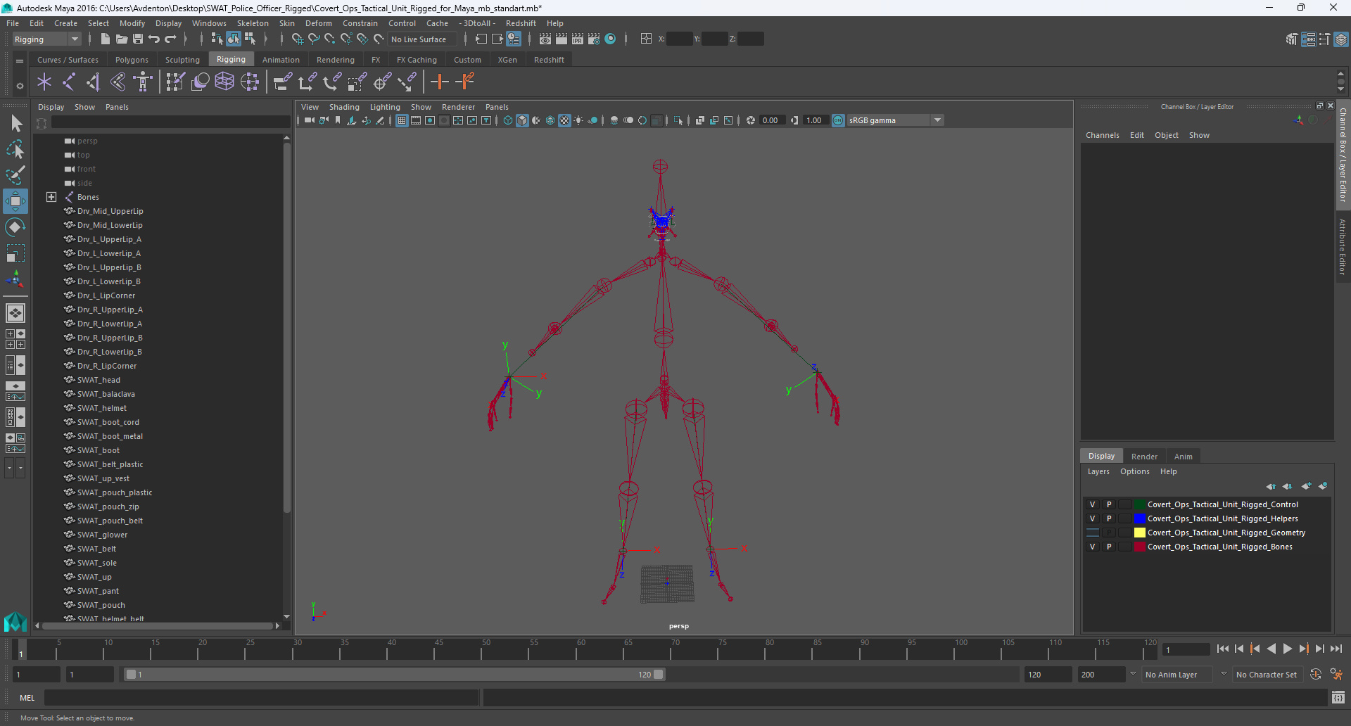Activate the Scale tool in toolbox
The width and height of the screenshot is (1351, 726).
click(x=15, y=253)
